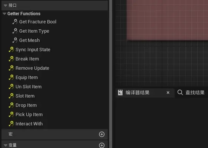Add a new macro with 宏 plus button
This screenshot has height=148, width=208.
[x=102, y=134]
